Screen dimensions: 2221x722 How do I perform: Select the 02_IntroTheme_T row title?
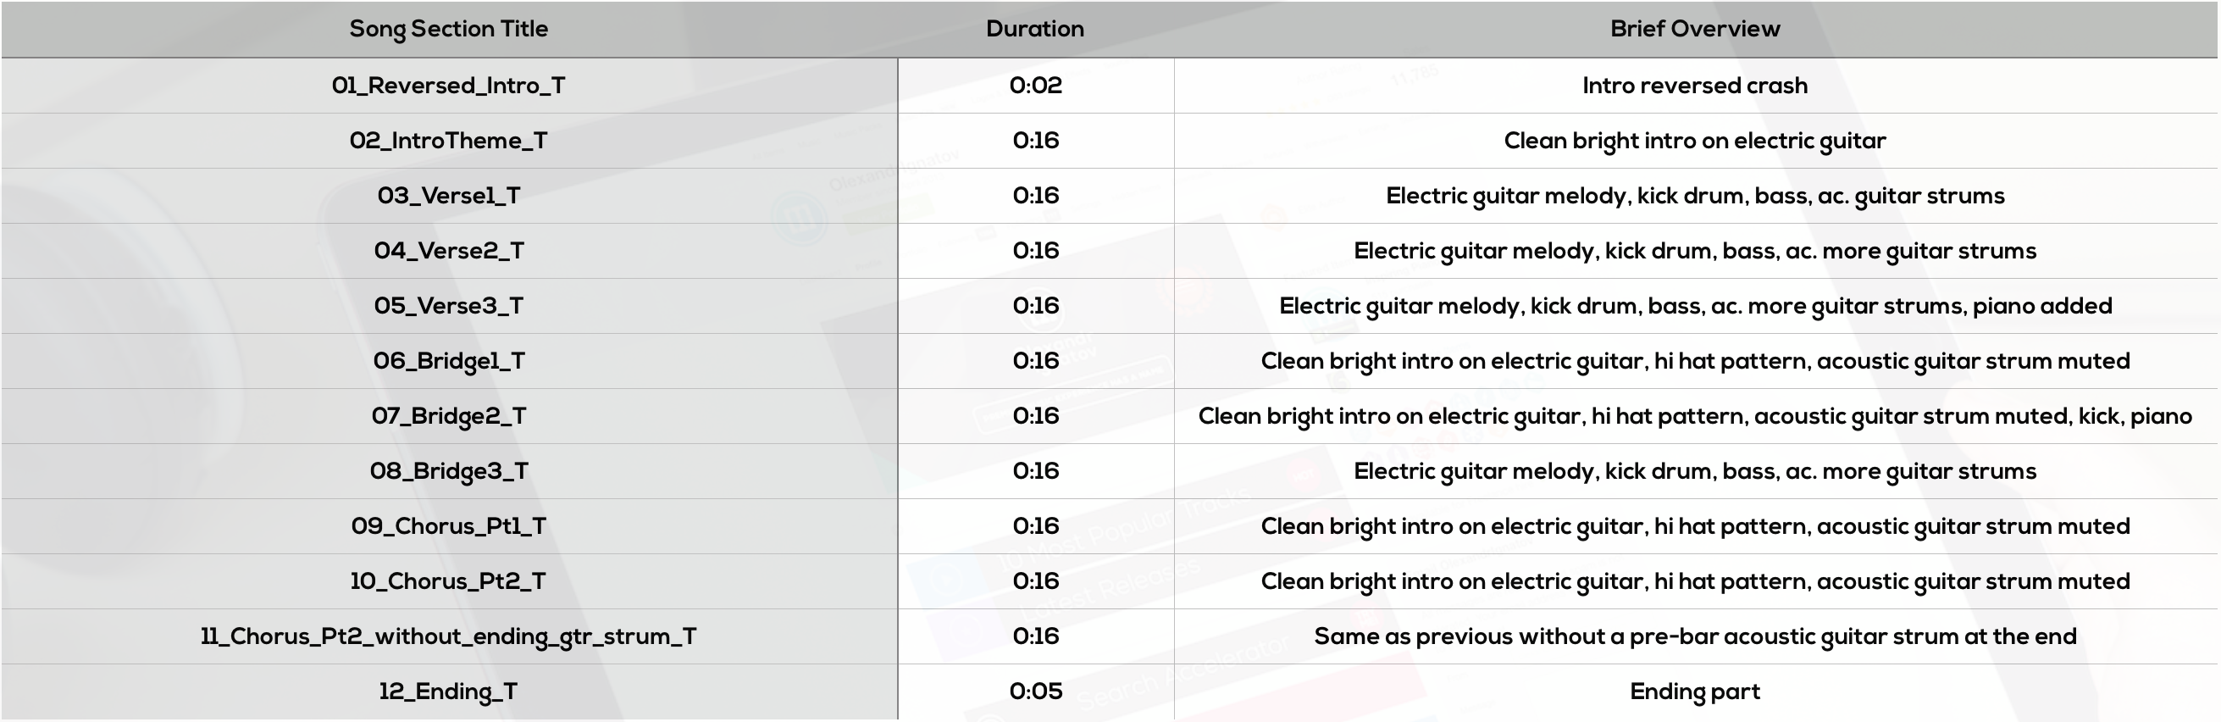tap(448, 141)
